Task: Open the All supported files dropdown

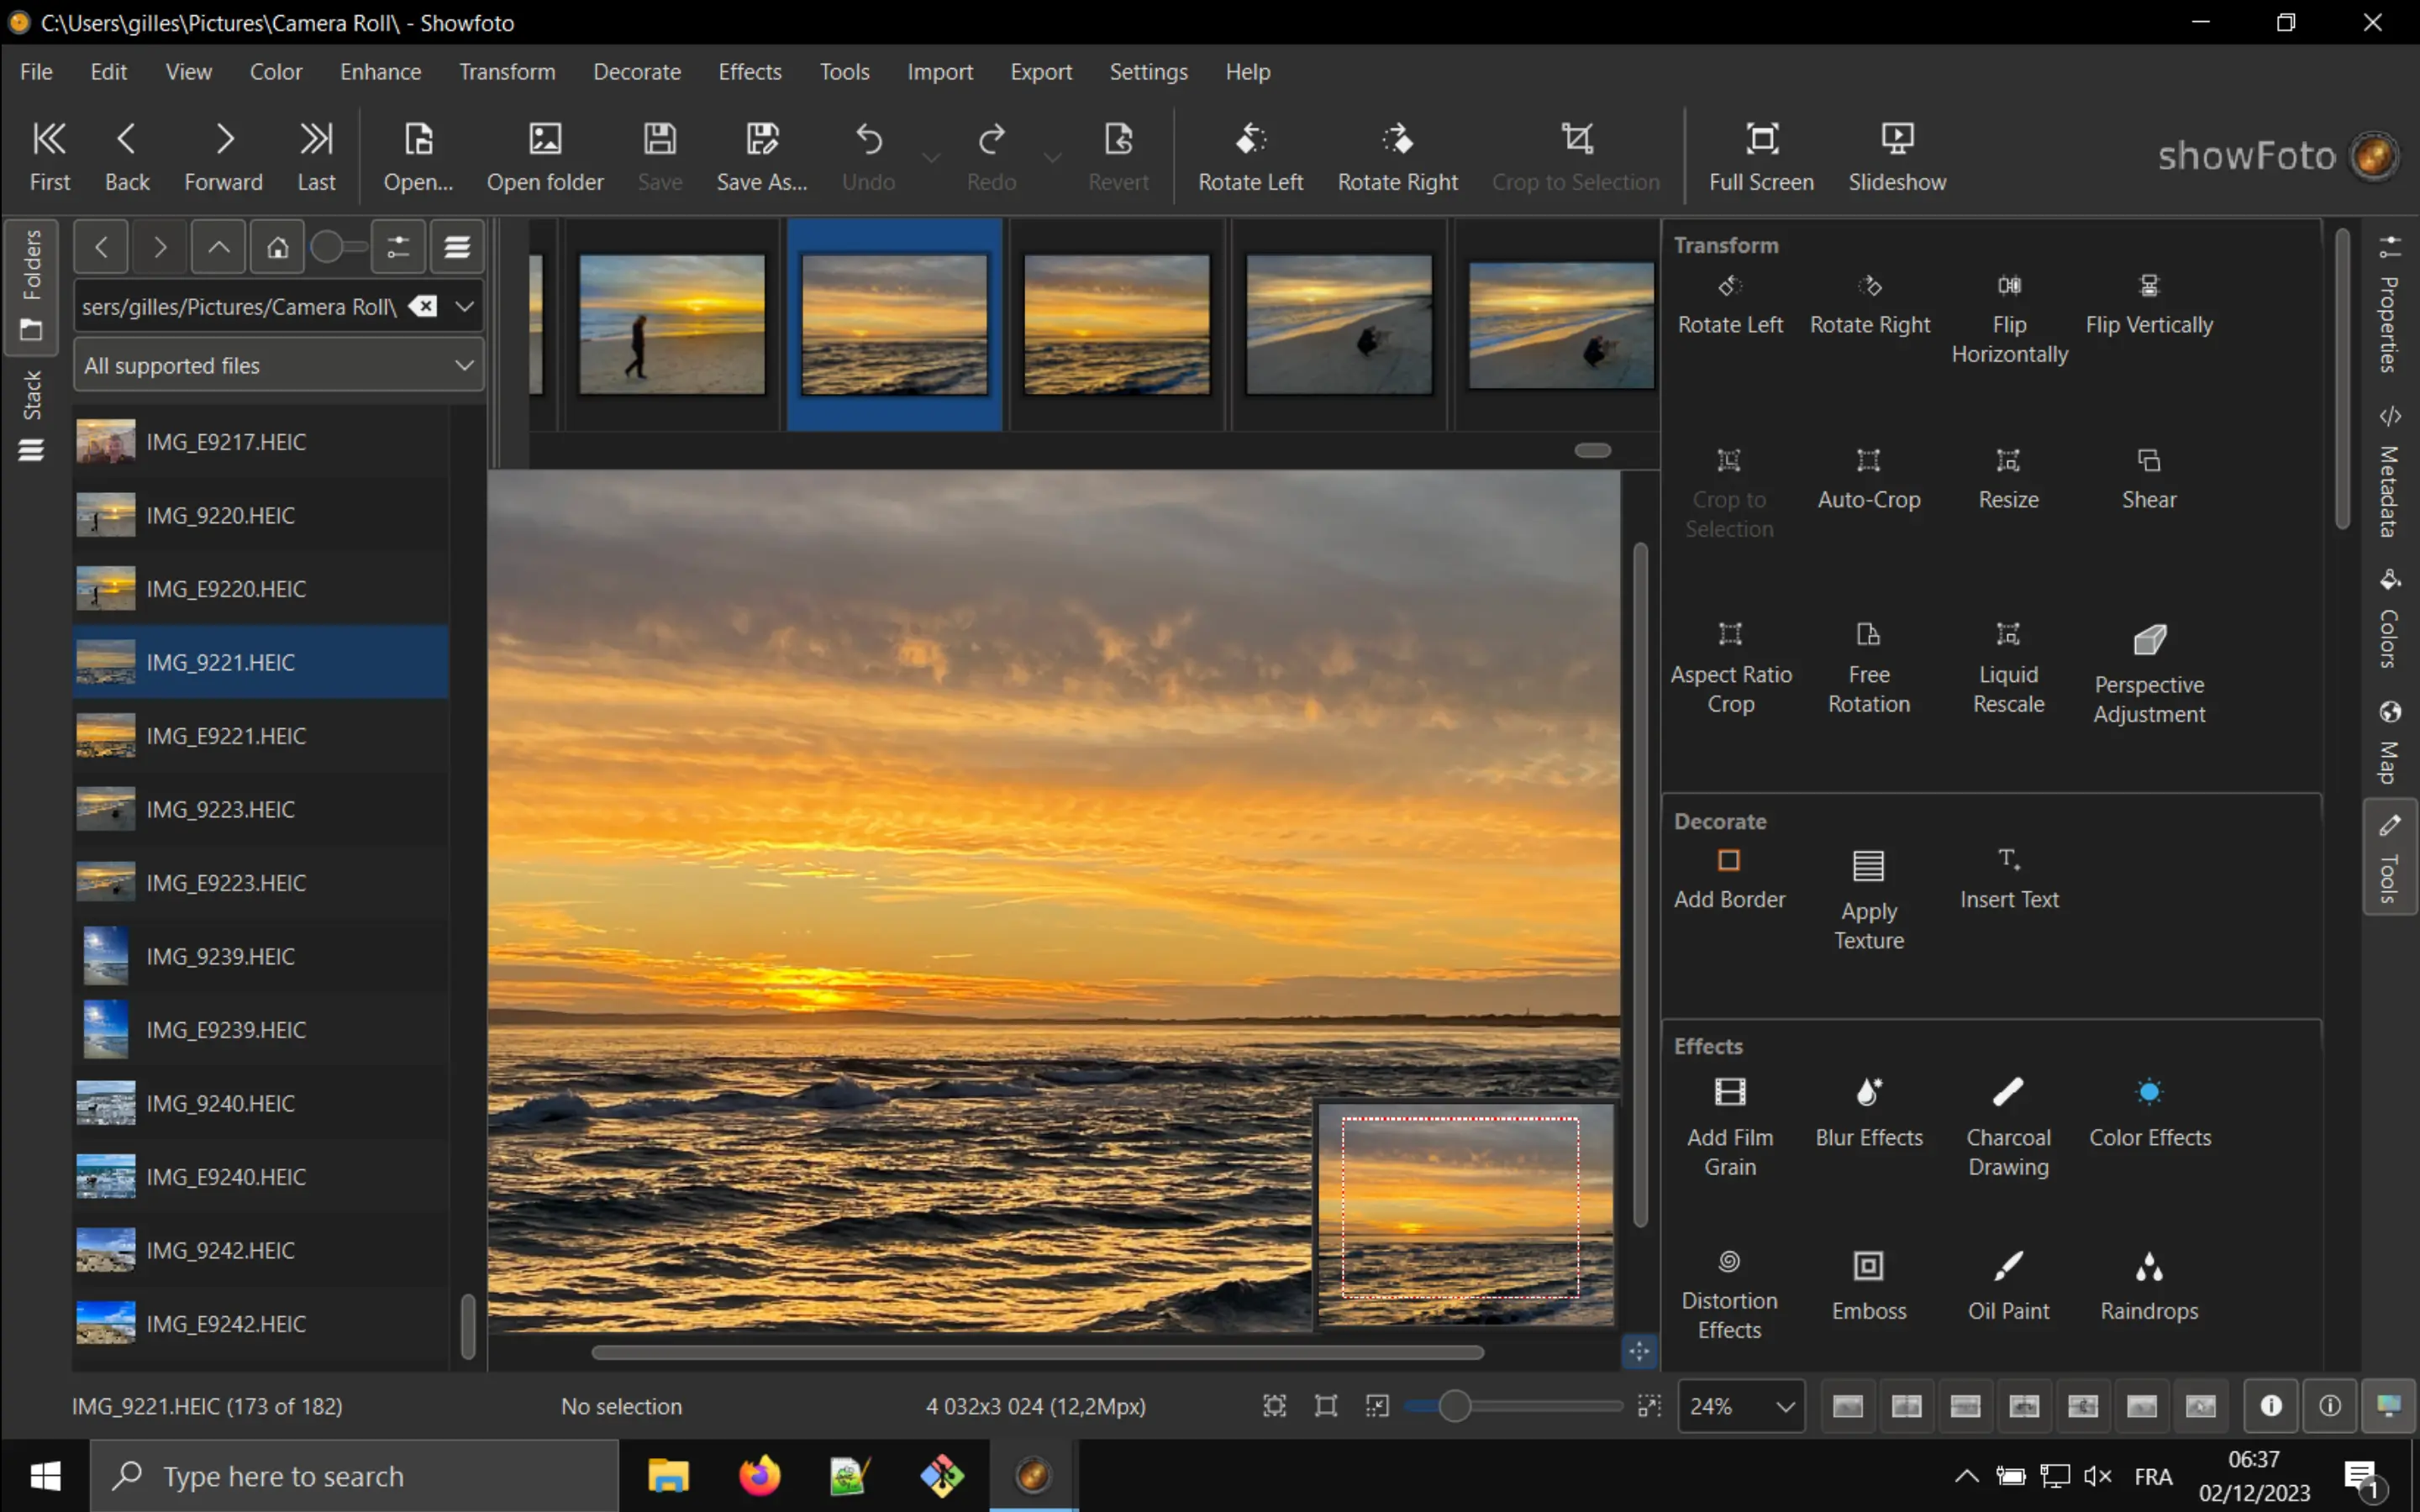Action: [278, 365]
